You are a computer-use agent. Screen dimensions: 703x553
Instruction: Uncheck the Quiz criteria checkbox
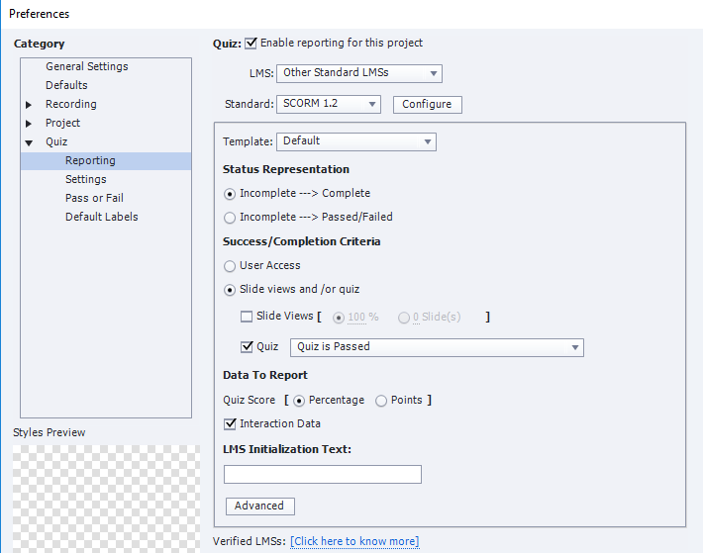click(247, 346)
